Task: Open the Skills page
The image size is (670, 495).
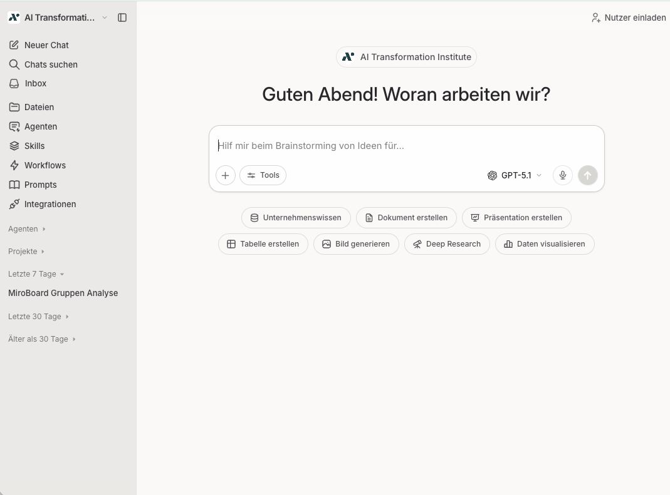Action: [x=34, y=146]
